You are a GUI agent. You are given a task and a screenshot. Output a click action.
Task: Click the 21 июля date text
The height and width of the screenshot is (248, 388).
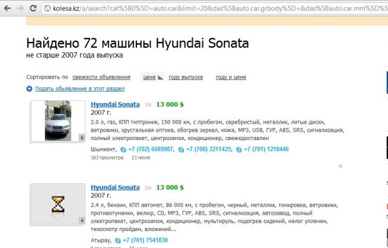tap(141, 158)
